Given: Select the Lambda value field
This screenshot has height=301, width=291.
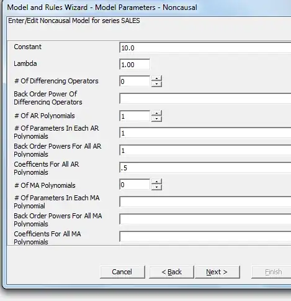Looking at the screenshot, I should [135, 65].
